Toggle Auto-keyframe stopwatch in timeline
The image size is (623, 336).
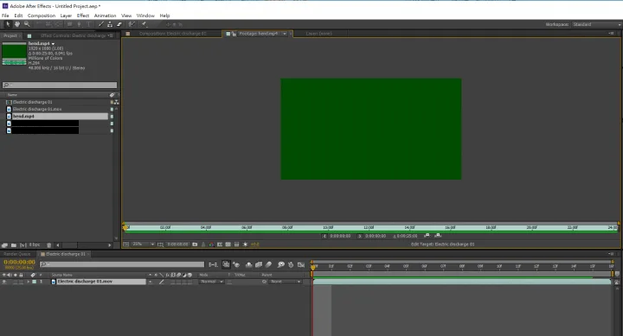291,264
